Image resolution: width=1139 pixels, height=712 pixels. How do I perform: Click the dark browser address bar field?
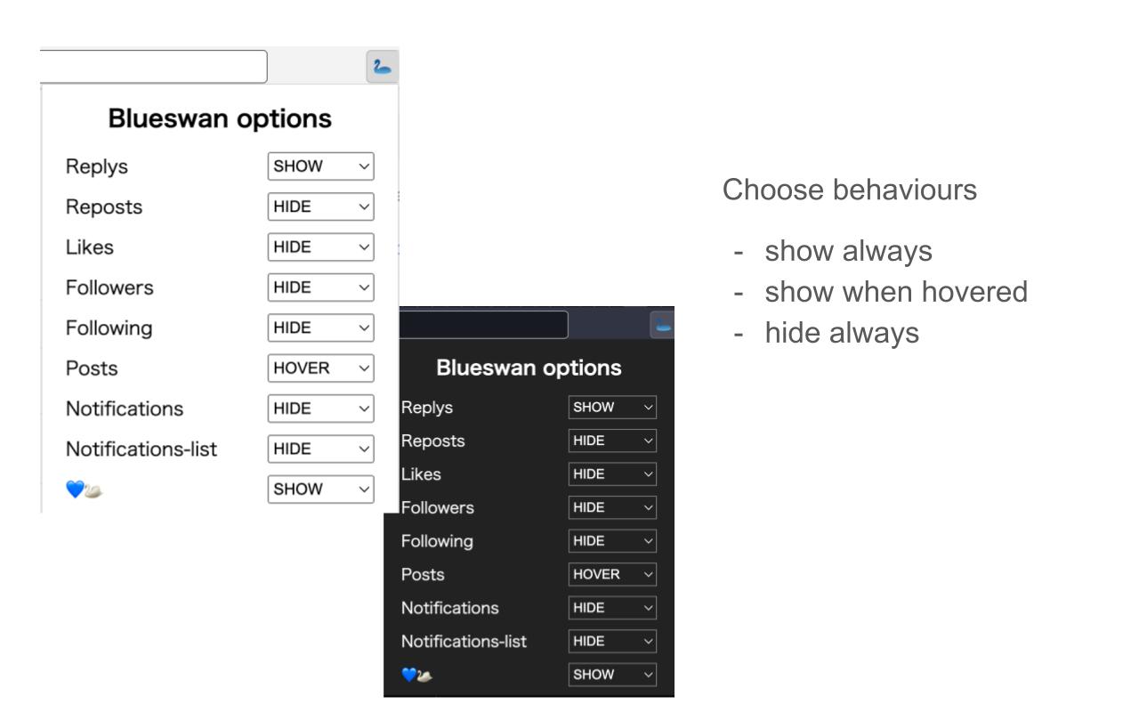(x=483, y=325)
